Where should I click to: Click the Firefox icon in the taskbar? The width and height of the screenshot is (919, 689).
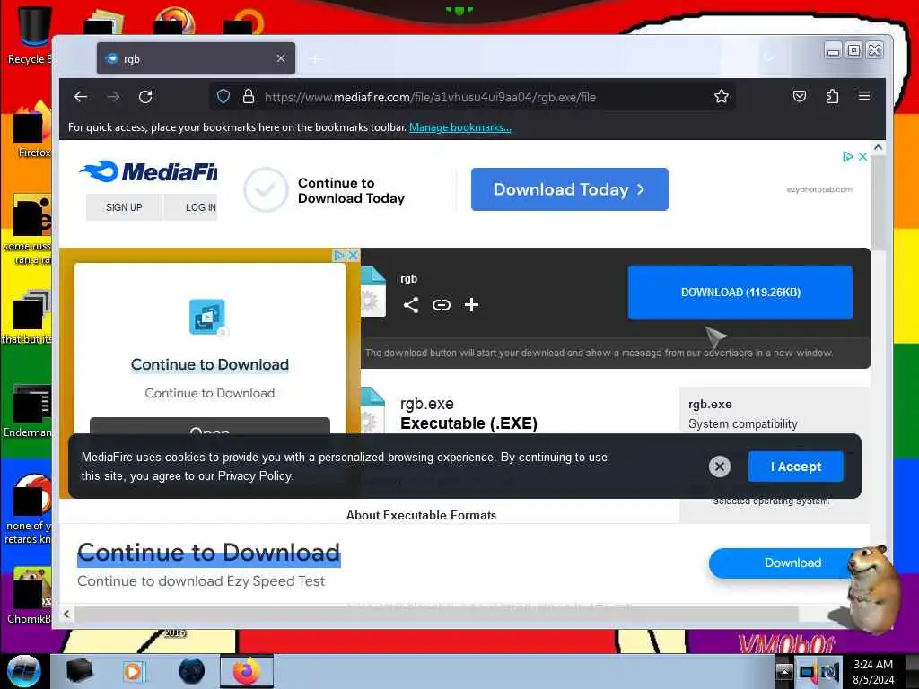[247, 671]
